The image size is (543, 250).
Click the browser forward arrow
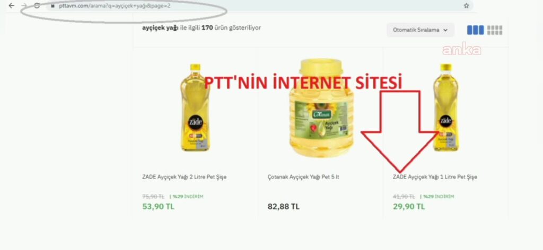click(24, 5)
